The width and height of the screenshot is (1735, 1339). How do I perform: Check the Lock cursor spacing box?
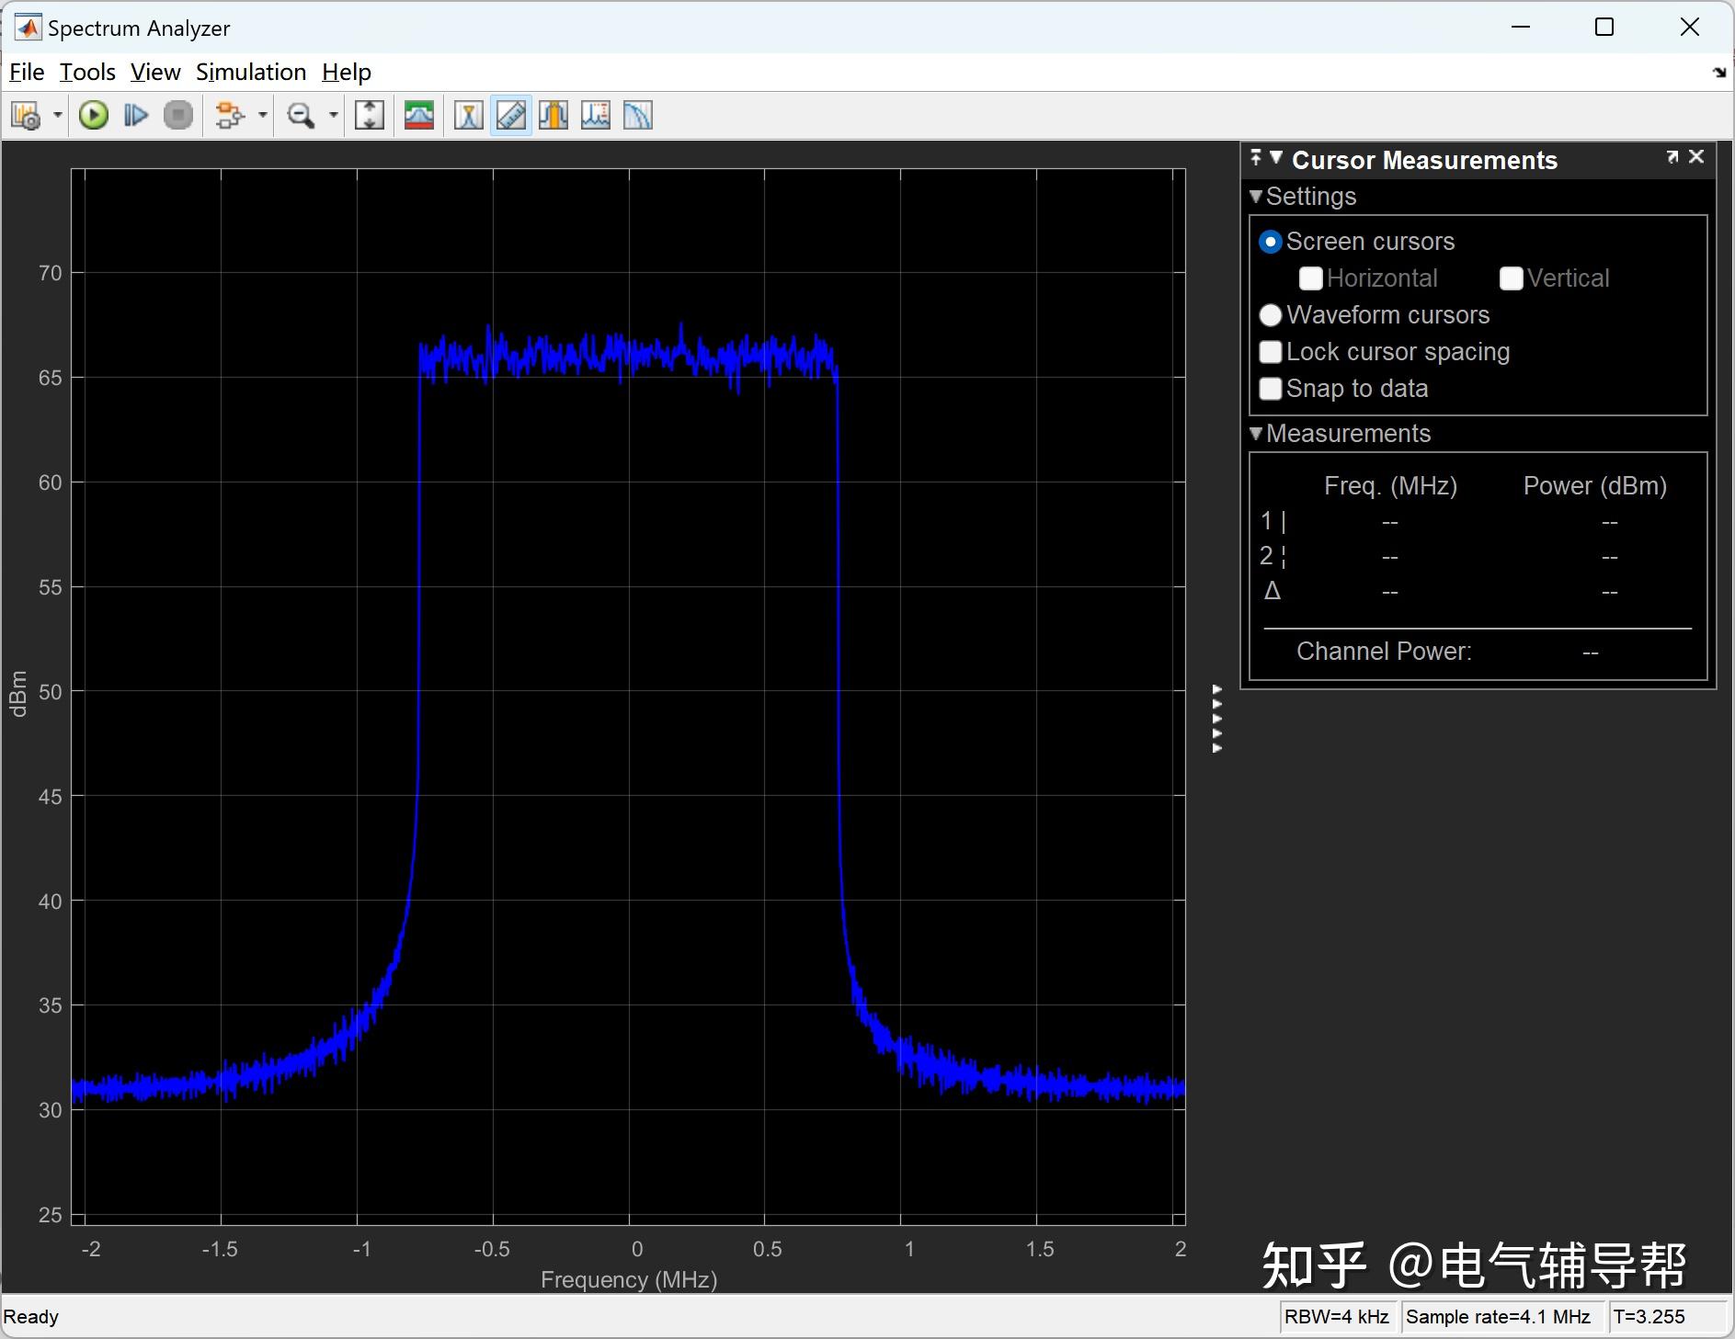pos(1271,352)
